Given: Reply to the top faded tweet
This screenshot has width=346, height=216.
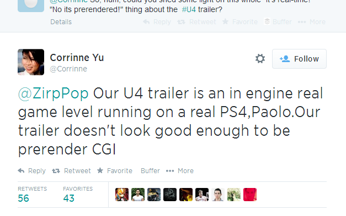Looking at the screenshot, I should [157, 22].
